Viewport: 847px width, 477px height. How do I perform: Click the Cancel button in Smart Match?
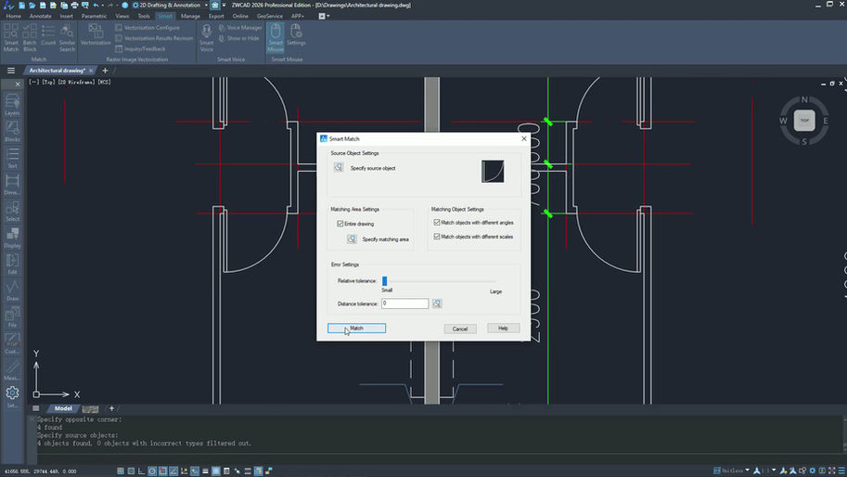click(460, 329)
